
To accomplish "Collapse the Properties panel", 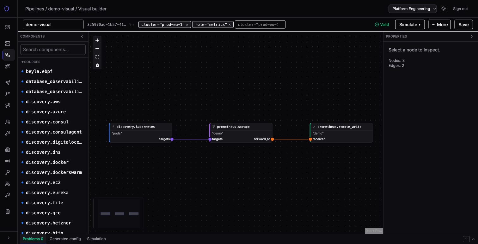I will click(472, 36).
